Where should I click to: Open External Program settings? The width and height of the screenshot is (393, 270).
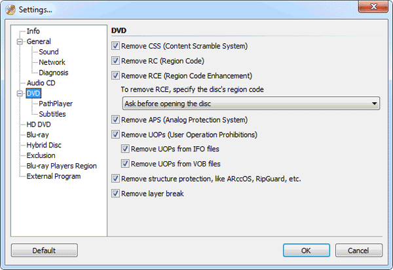[x=55, y=176]
